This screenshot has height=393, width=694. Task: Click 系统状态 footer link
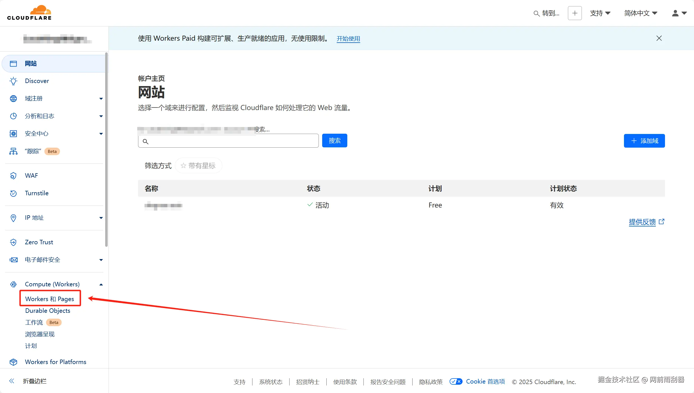271,382
